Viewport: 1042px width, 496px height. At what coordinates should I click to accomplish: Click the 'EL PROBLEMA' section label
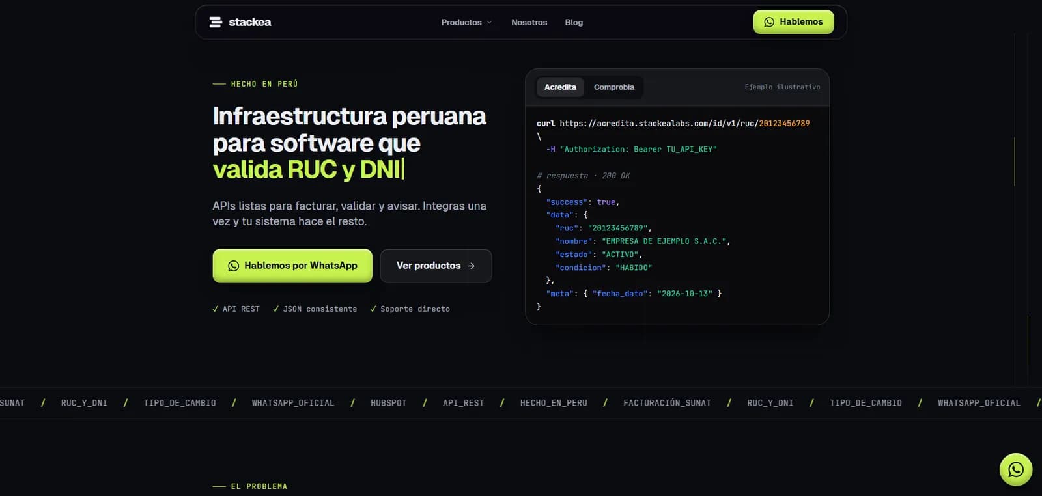259,486
